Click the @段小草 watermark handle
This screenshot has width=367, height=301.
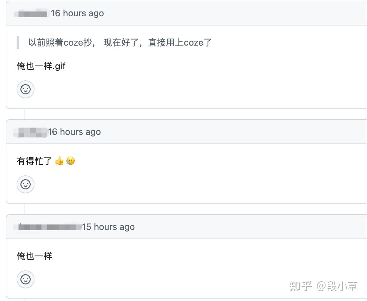pyautogui.click(x=337, y=286)
